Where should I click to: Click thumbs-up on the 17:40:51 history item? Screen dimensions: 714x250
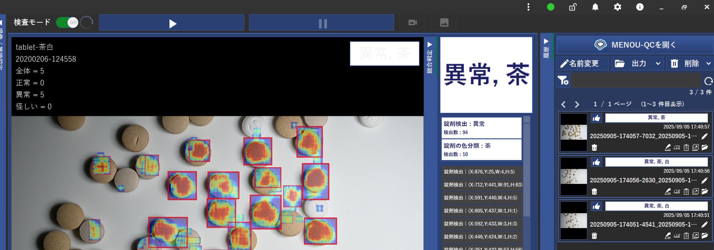[596, 206]
